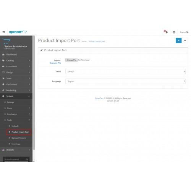Toggle the sidebar menu hamburger icon
The width and height of the screenshot is (191, 191).
[4, 32]
